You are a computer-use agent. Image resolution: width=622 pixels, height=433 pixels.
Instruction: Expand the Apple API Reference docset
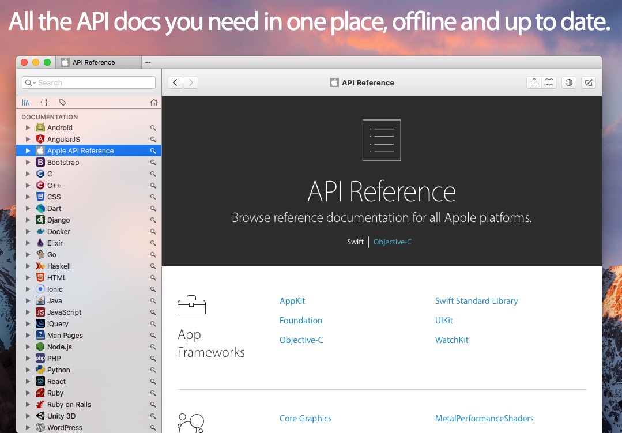point(28,151)
